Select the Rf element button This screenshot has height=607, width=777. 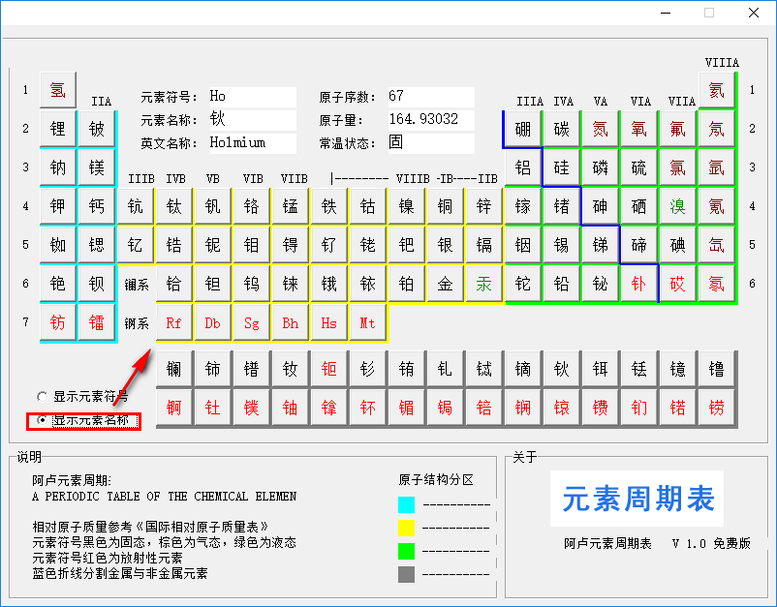click(174, 322)
